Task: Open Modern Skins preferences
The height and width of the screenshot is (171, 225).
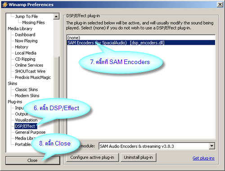Action: pos(27,95)
